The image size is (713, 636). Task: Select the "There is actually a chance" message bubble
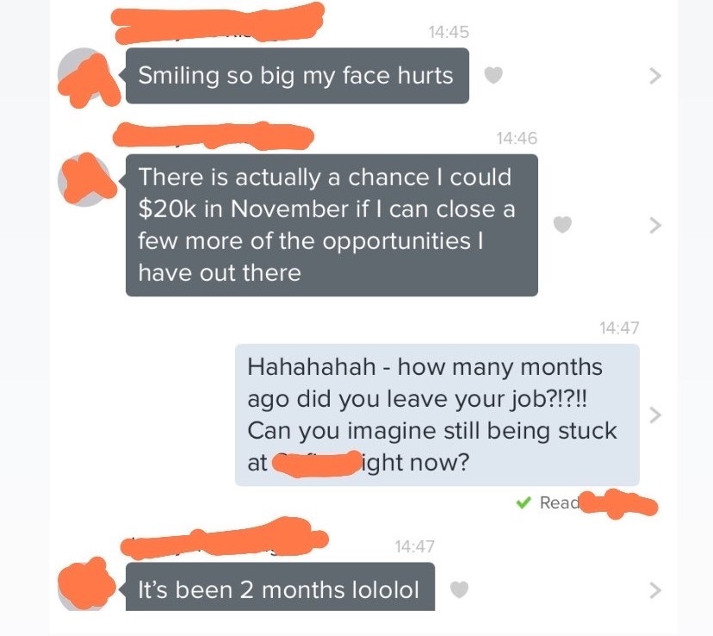332,225
